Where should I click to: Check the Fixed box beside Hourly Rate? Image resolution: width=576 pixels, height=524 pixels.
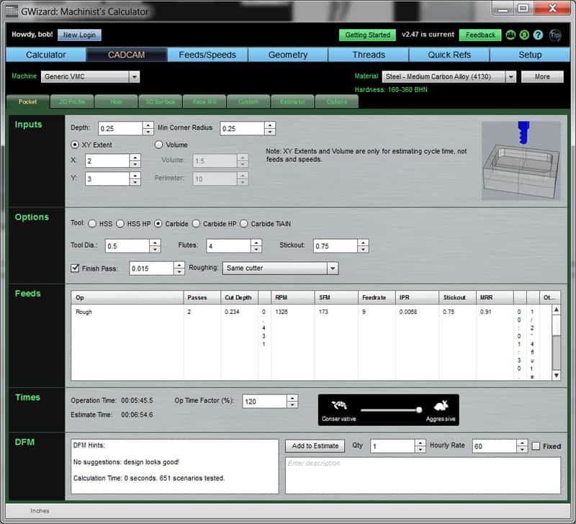pos(536,446)
